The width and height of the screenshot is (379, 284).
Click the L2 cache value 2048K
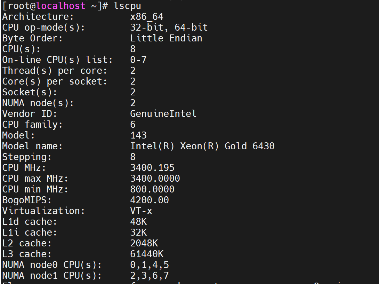click(x=144, y=243)
